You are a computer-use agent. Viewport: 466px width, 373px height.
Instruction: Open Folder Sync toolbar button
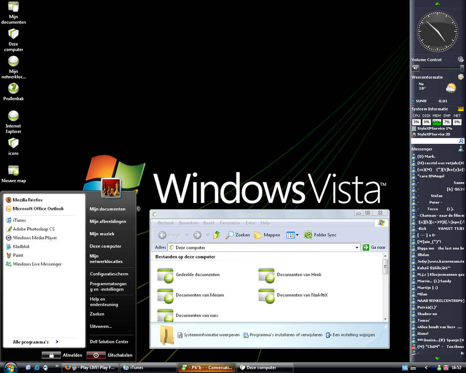[x=321, y=235]
